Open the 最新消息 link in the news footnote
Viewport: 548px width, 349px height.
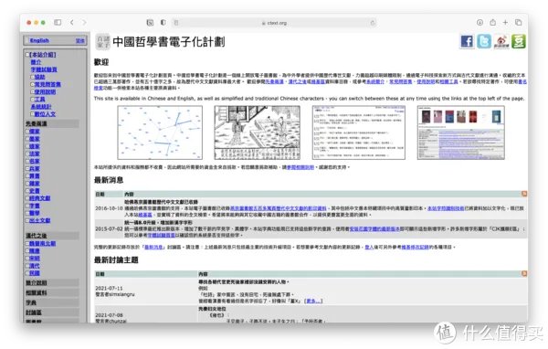point(153,247)
